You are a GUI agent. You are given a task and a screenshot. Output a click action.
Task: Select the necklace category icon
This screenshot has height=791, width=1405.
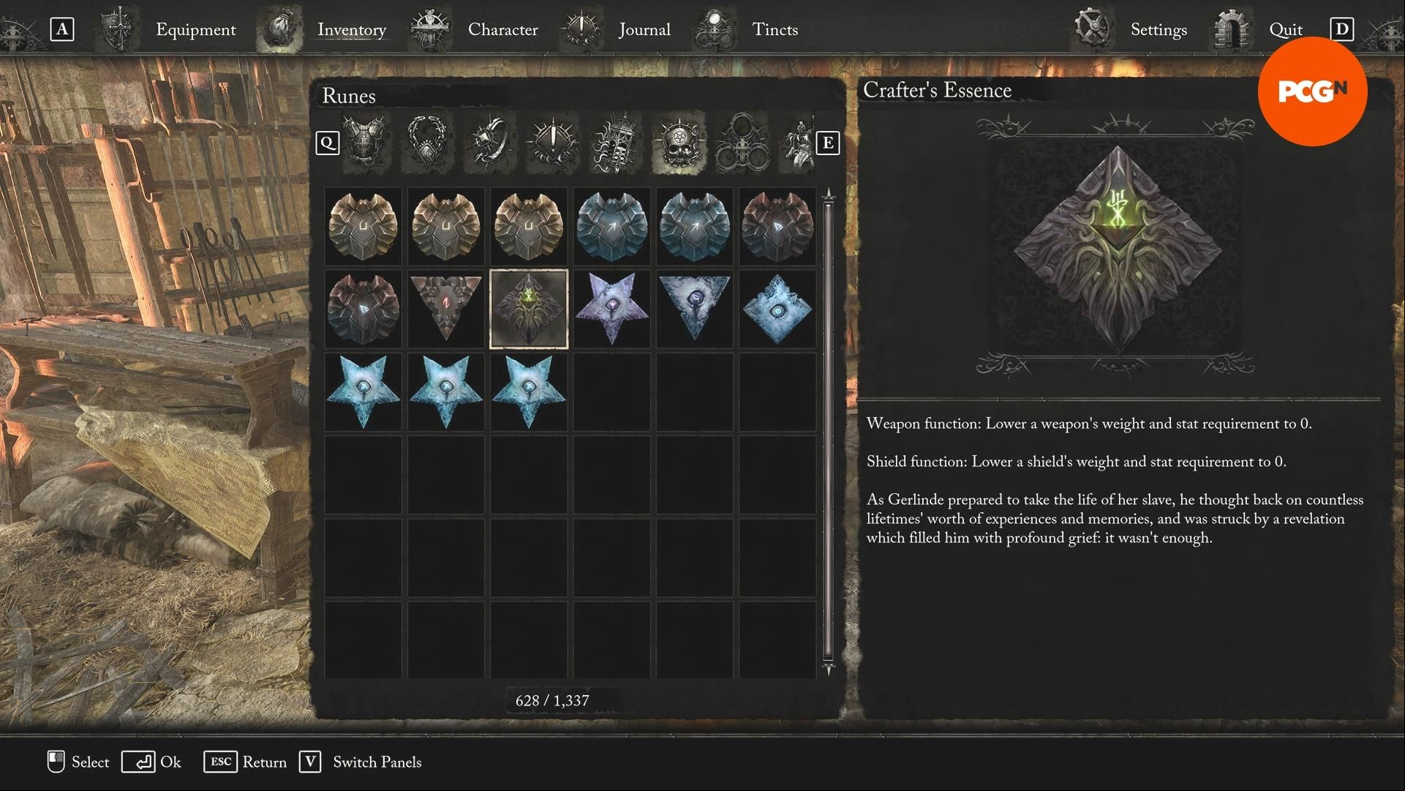[429, 142]
